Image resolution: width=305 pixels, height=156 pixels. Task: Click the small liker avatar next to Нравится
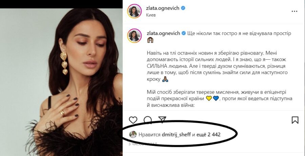[x=133, y=134]
